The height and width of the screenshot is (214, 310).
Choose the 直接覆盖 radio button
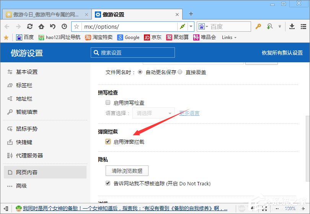(180, 72)
